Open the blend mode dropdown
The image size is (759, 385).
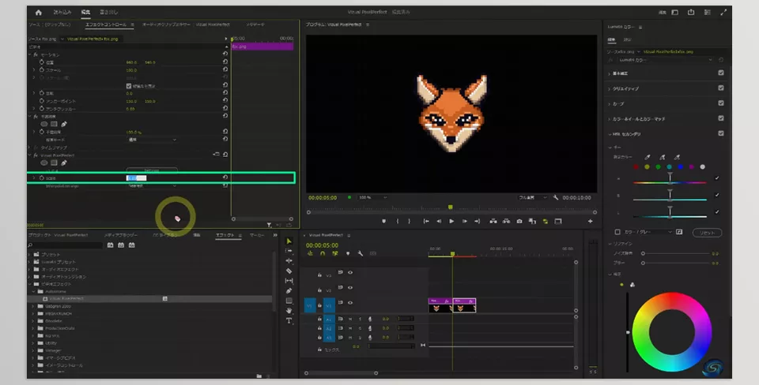[152, 140]
